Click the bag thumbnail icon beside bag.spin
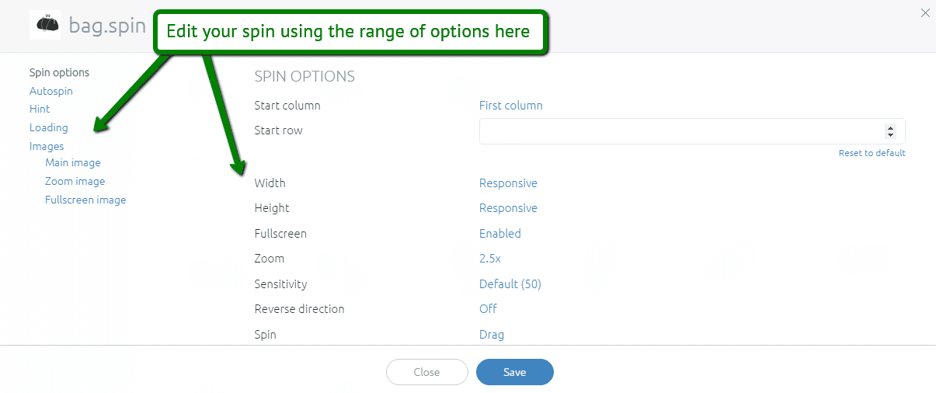 [45, 25]
